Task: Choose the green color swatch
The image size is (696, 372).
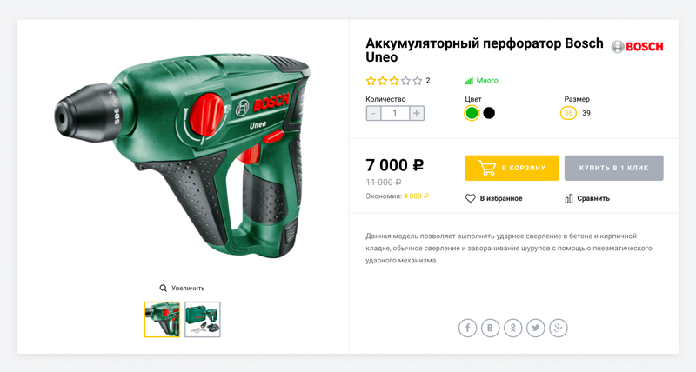Action: coord(472,113)
